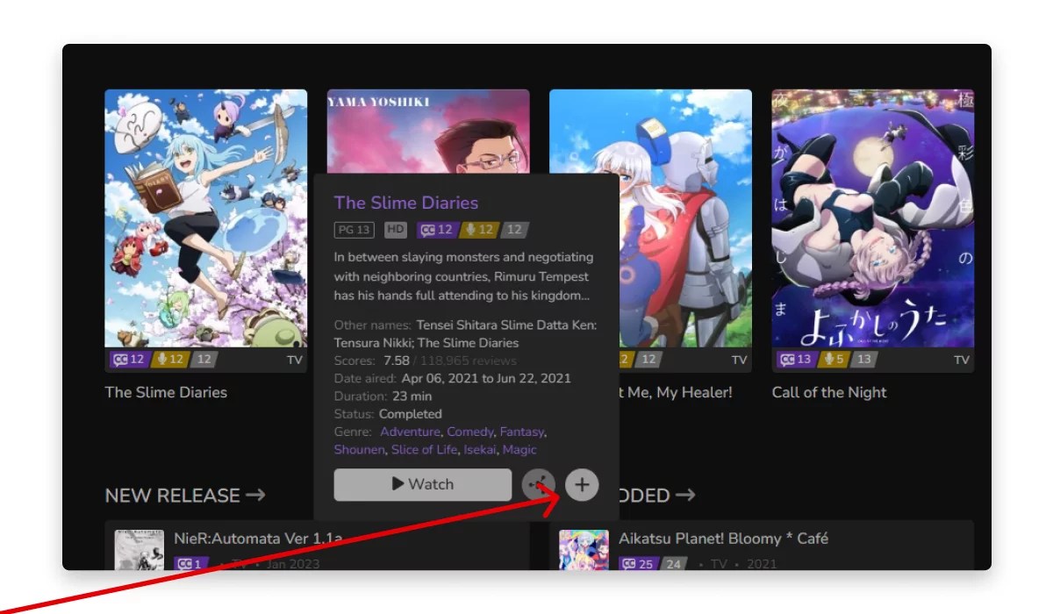Select the Adventure genre link
Screen dimensions: 1053x614
click(x=411, y=432)
